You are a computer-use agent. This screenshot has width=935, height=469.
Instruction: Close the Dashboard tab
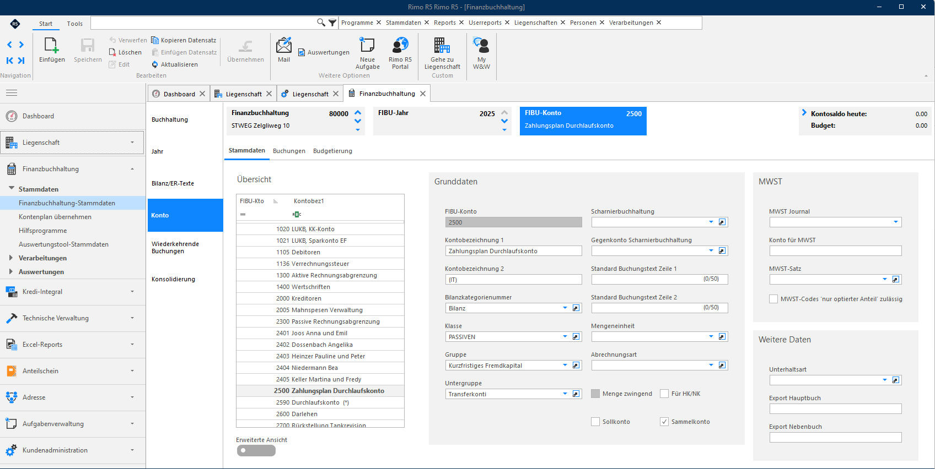[202, 94]
